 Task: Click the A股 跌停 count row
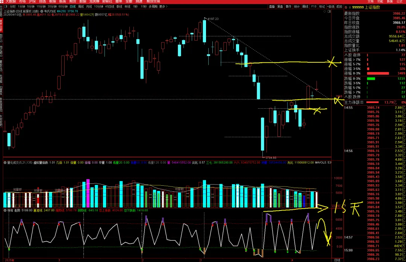(375, 97)
